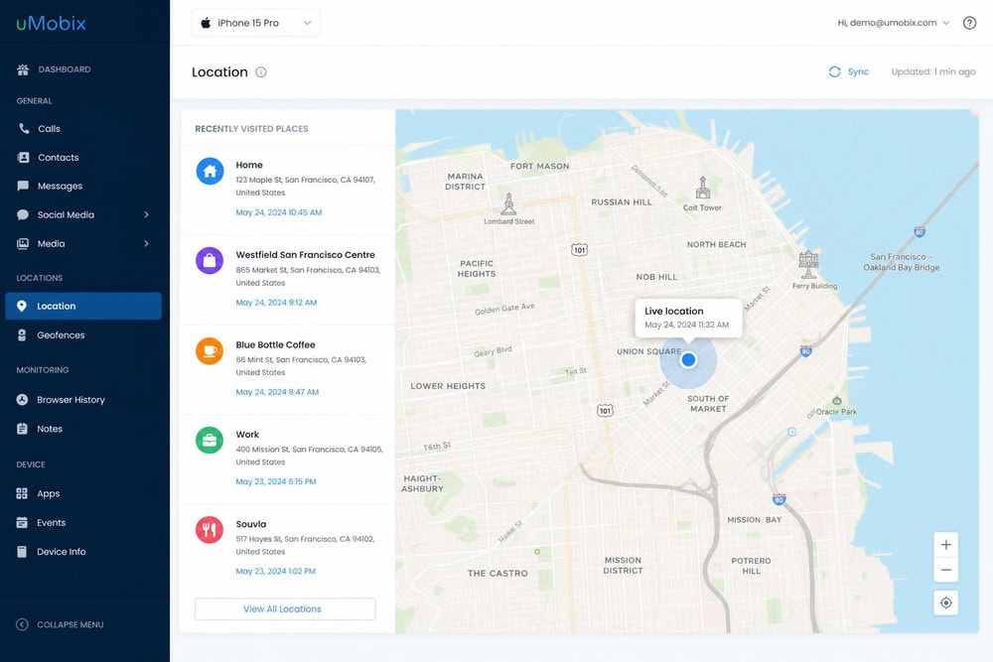Click the blue live location marker
Screen dimensions: 993x662
pyautogui.click(x=688, y=360)
